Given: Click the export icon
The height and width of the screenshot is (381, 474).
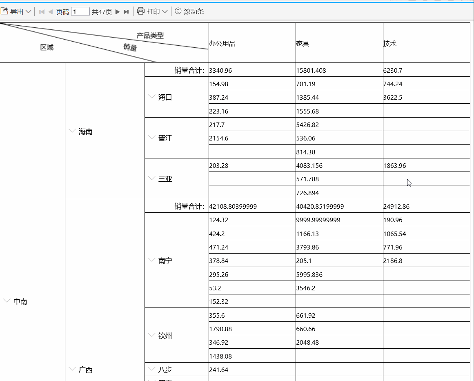Looking at the screenshot, I should (4, 11).
